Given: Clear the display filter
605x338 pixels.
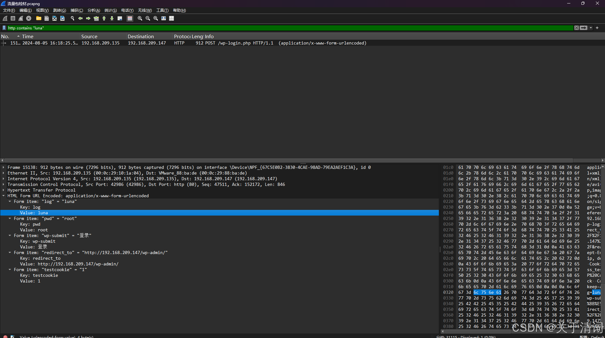Looking at the screenshot, I should pyautogui.click(x=577, y=28).
